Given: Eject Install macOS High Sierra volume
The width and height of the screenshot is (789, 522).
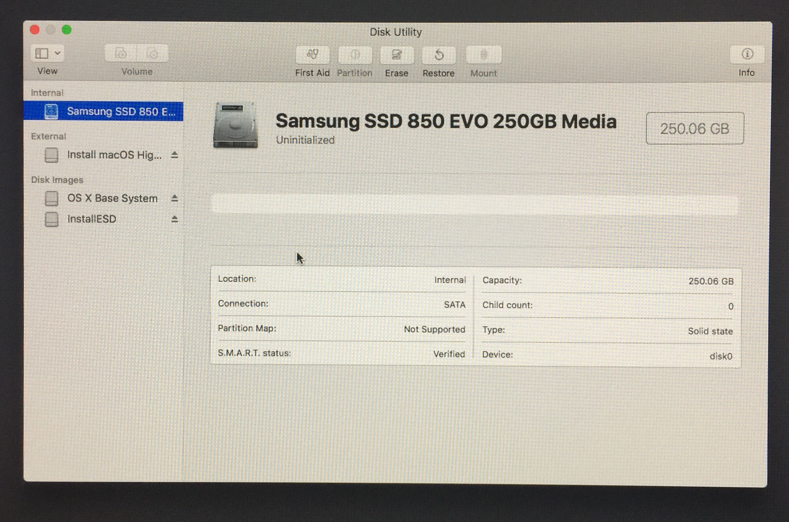Looking at the screenshot, I should coord(175,155).
